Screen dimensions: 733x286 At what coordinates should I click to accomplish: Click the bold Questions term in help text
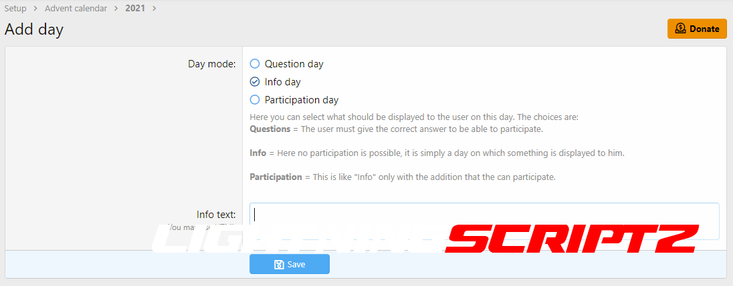pyautogui.click(x=270, y=129)
